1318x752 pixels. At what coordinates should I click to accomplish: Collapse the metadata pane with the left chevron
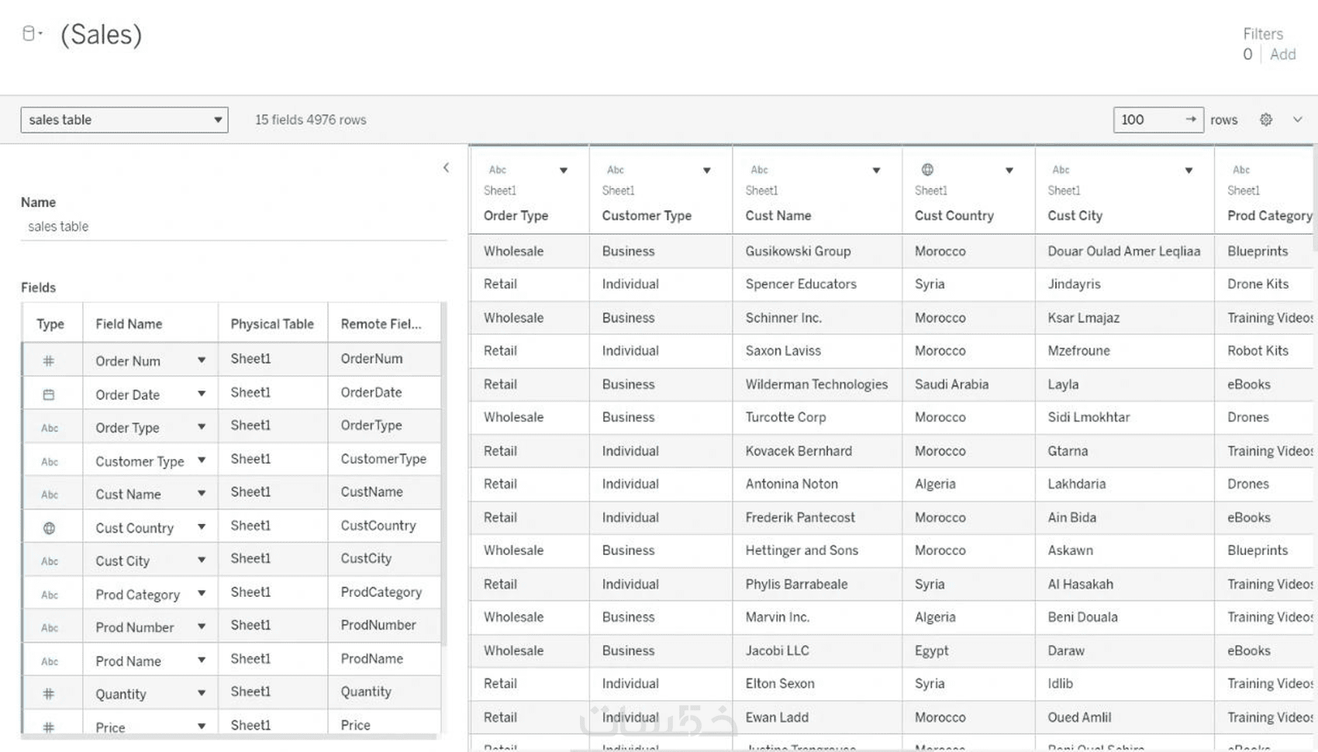click(446, 167)
